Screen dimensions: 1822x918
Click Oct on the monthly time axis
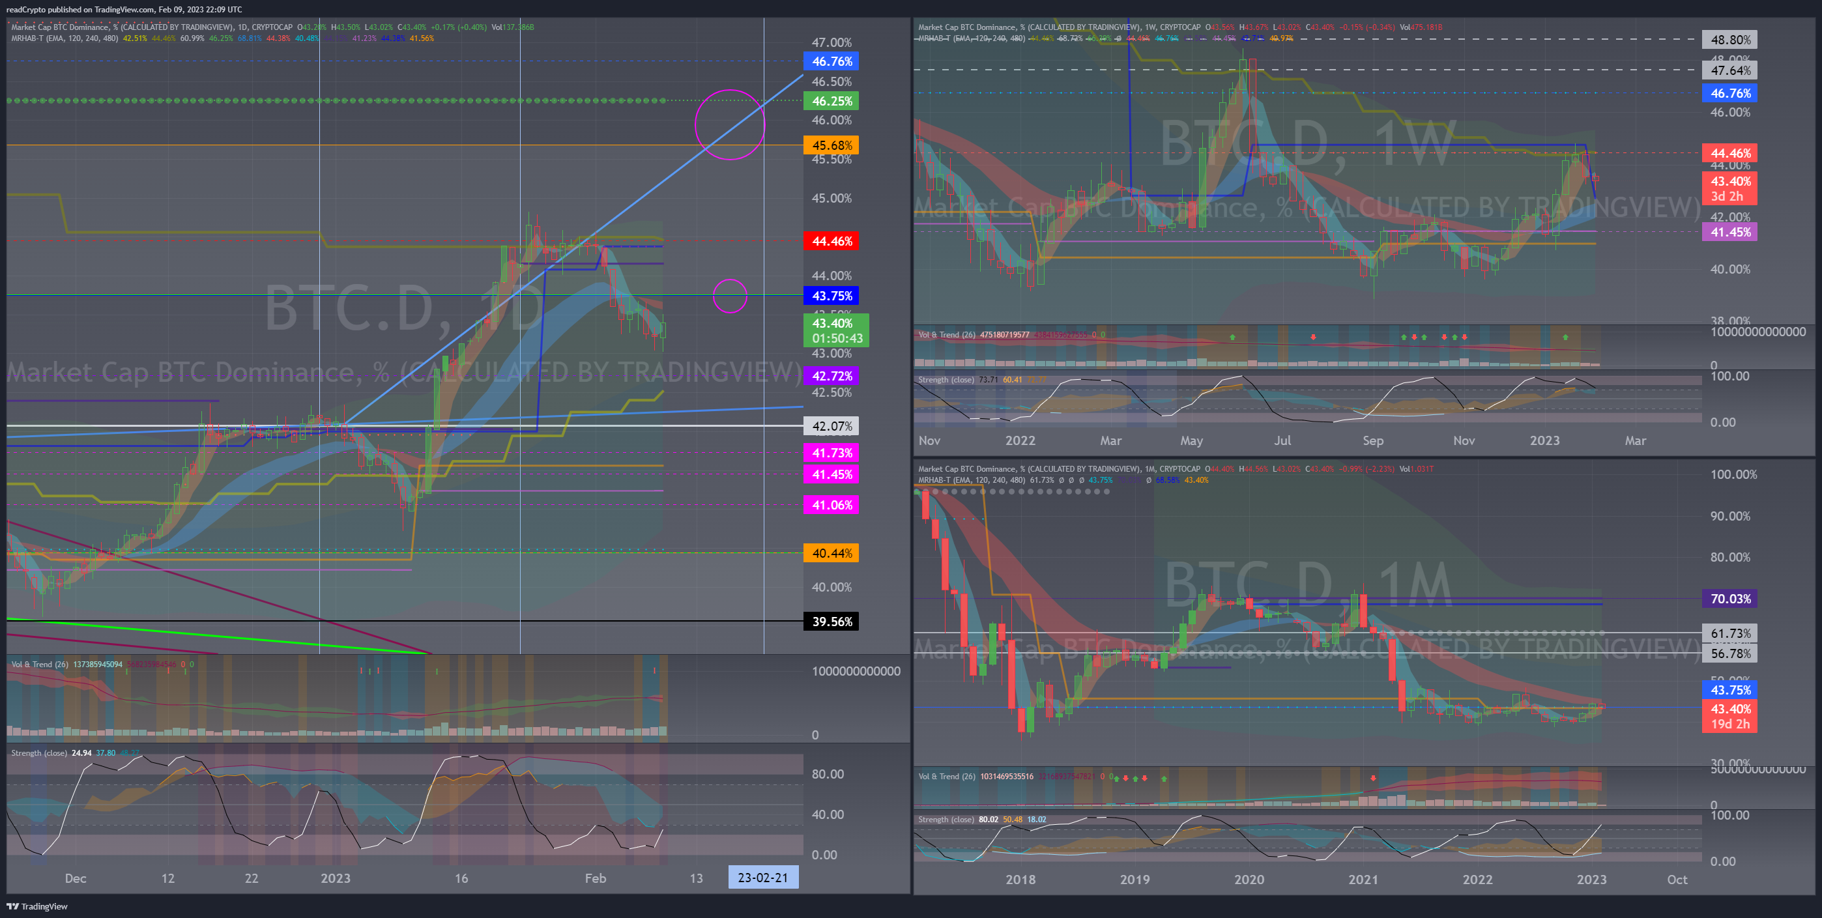(1677, 880)
